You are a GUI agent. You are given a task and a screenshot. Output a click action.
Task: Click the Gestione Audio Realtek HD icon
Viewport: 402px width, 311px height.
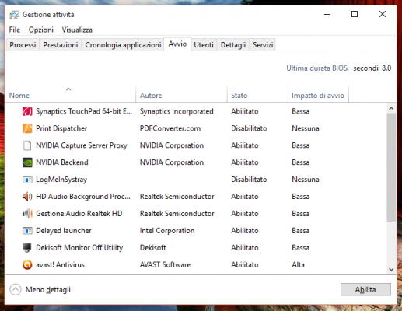click(27, 214)
